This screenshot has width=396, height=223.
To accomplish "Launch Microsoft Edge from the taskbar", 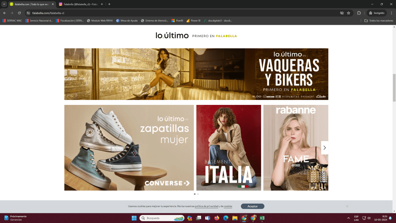I will pos(226,218).
